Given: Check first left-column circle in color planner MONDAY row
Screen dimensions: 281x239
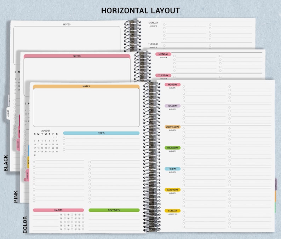Looking at the screenshot, I should [x=184, y=87].
